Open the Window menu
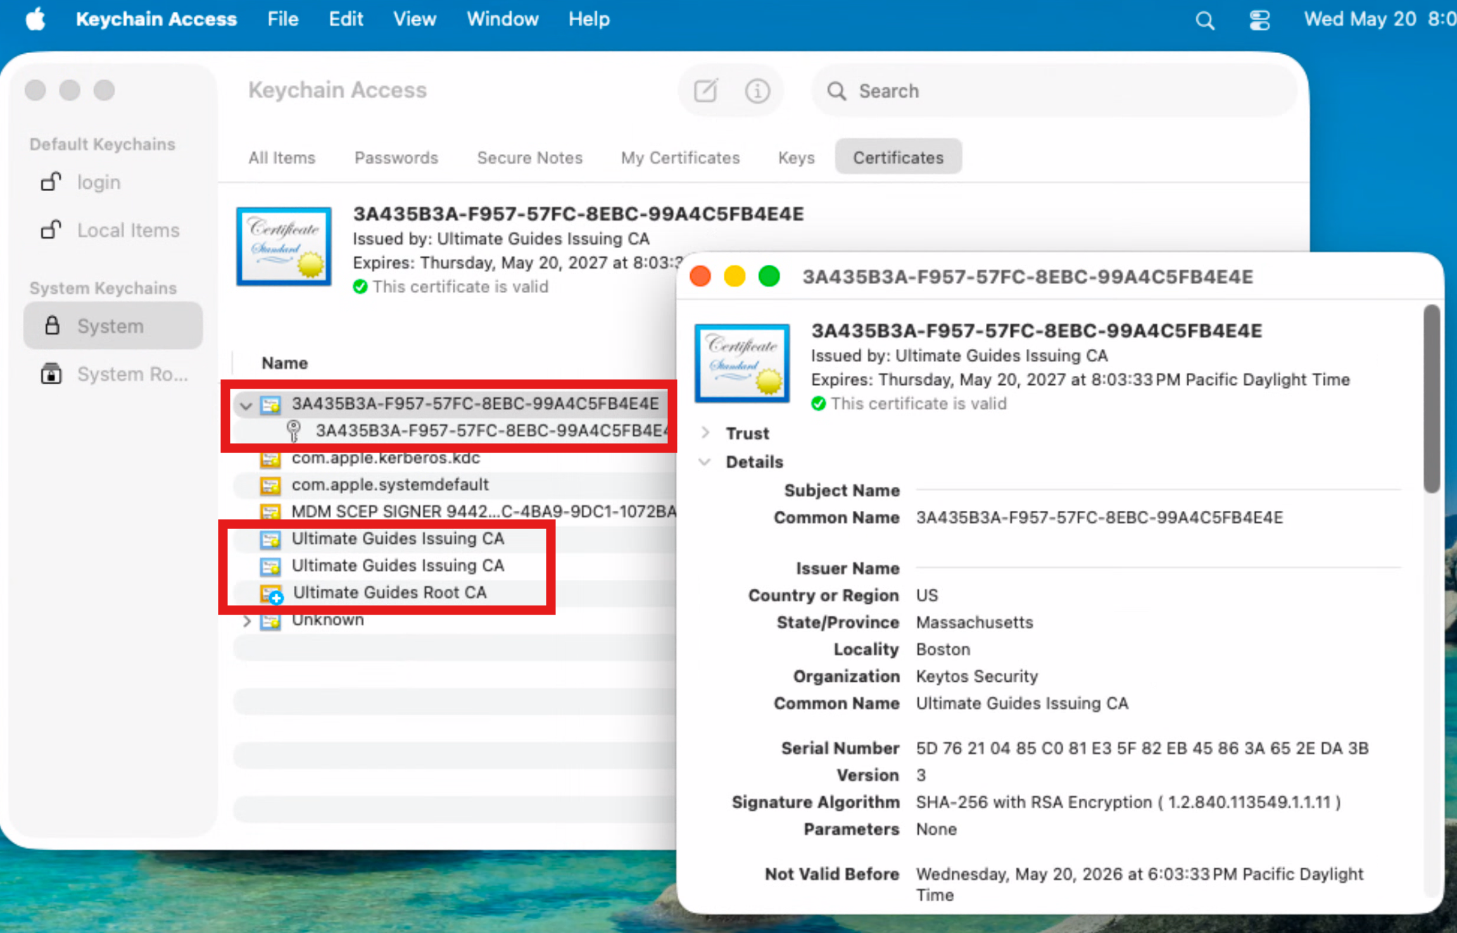The width and height of the screenshot is (1457, 933). coord(503,19)
